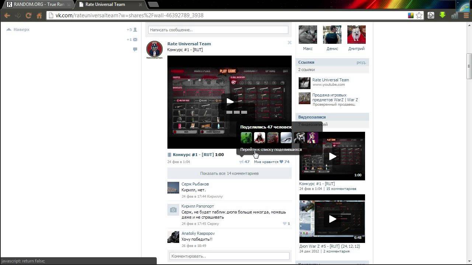The width and height of the screenshot is (472, 265).
Task: Close the RANDOM.ORG tab
Action: [69, 5]
